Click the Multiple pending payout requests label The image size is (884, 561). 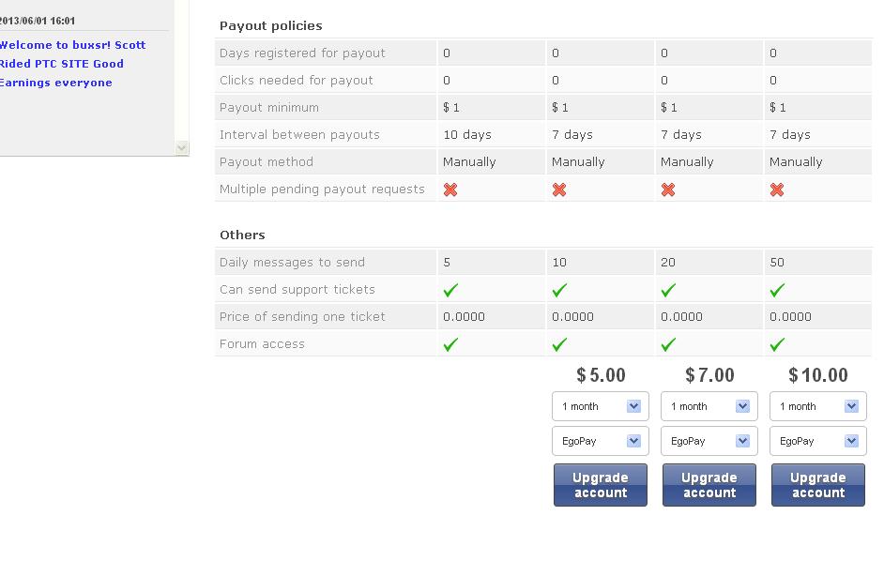322,189
